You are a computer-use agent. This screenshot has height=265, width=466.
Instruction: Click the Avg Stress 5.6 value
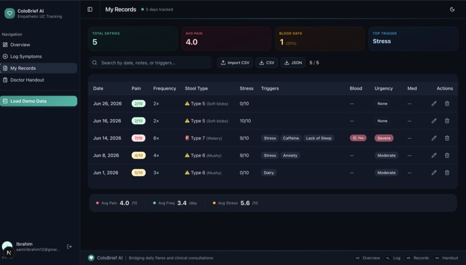click(x=245, y=203)
